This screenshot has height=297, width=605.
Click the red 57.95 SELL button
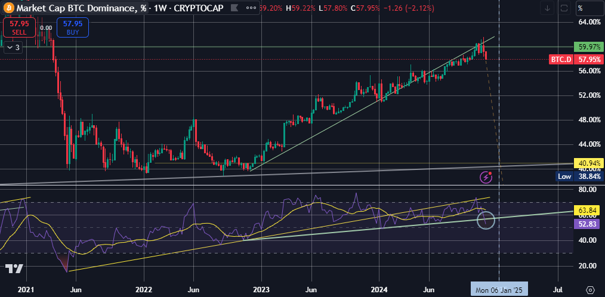coord(19,28)
